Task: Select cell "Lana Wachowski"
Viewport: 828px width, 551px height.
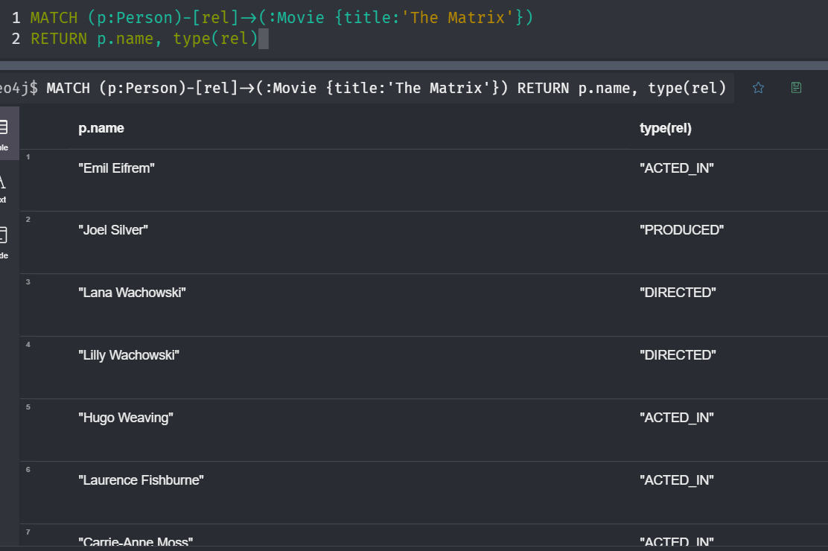Action: click(132, 292)
